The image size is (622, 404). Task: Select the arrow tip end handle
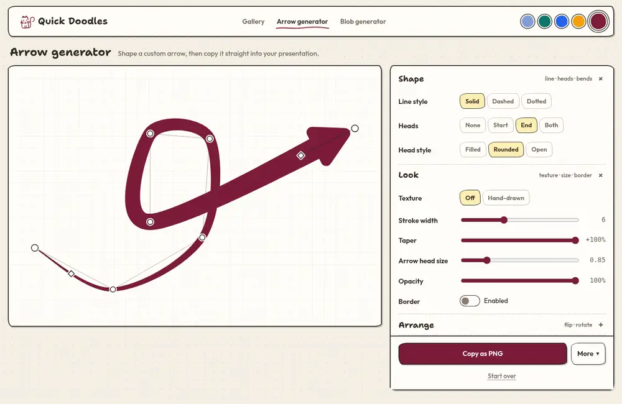[x=355, y=129]
